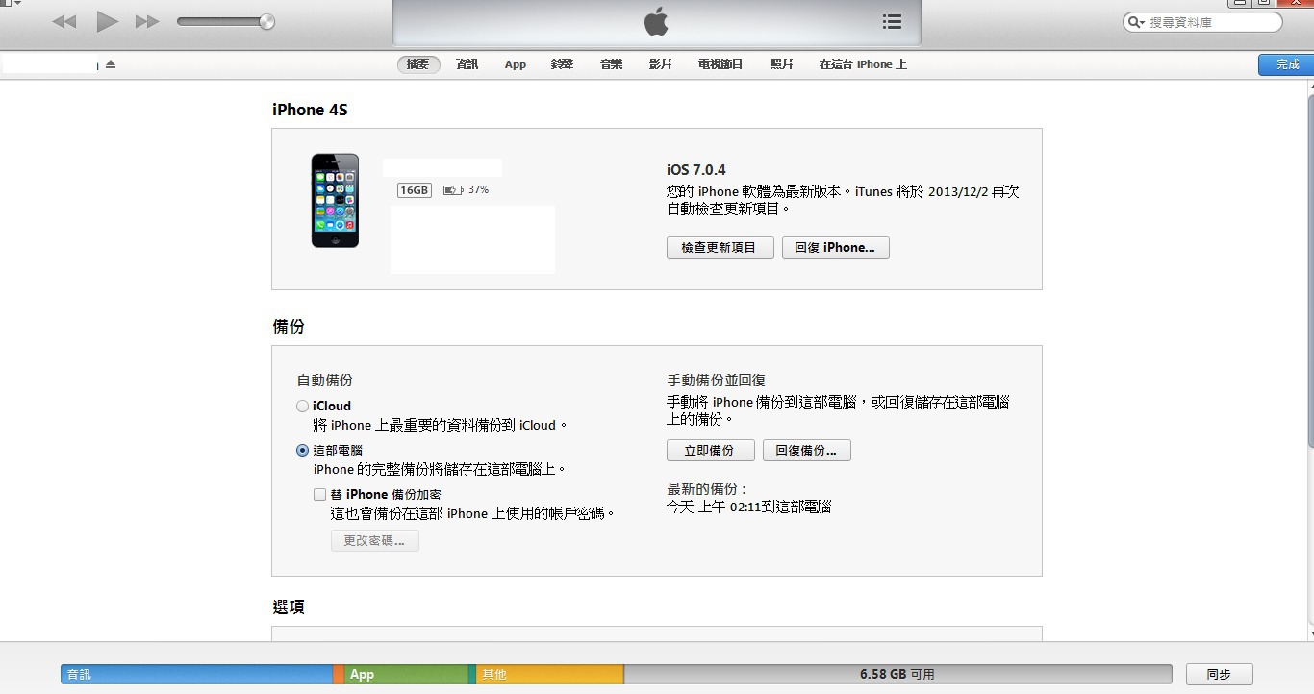Viewport: 1314px width, 694px height.
Task: Click the play button
Action: (x=107, y=21)
